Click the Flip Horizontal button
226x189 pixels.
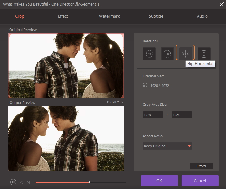[x=185, y=54]
